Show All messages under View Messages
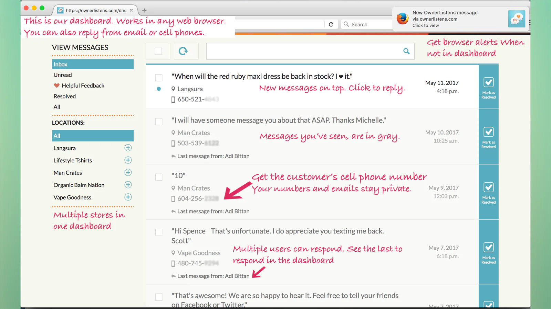This screenshot has width=551, height=309. click(x=57, y=107)
